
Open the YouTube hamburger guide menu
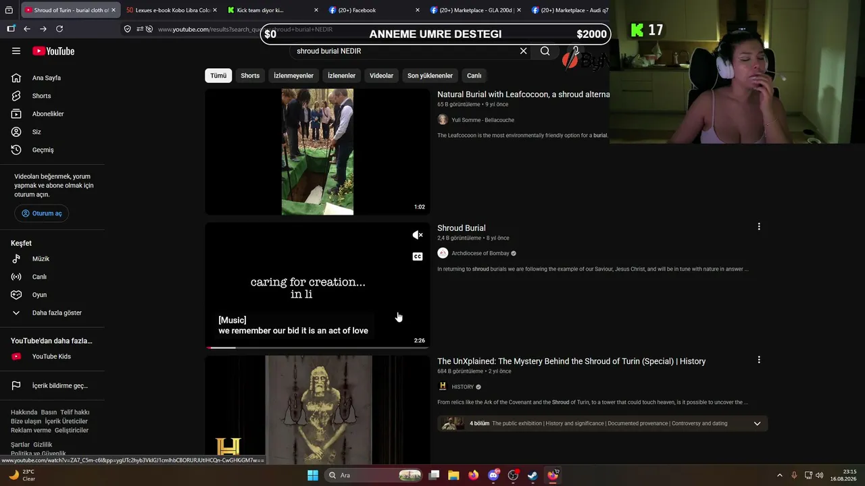click(x=16, y=51)
